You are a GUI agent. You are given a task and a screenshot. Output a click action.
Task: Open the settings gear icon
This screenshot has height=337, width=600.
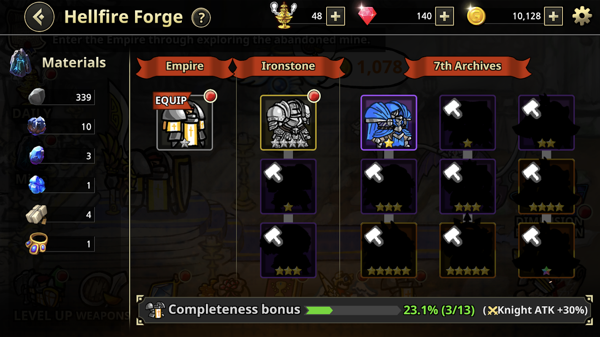582,16
